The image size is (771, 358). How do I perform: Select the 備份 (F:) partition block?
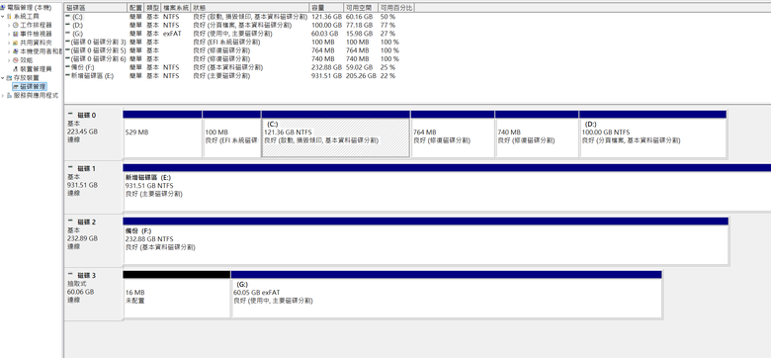point(425,241)
